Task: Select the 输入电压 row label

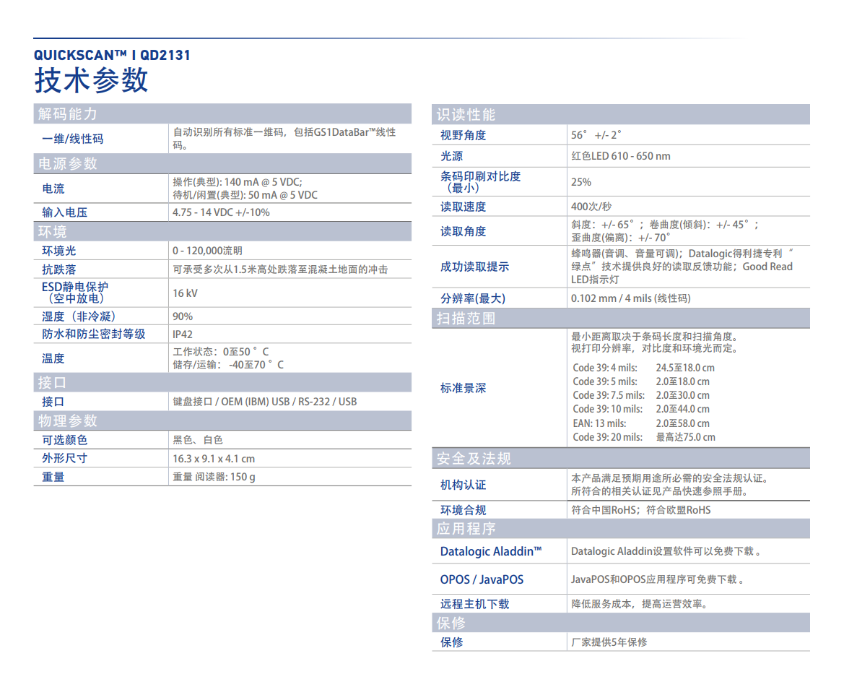Action: point(65,212)
